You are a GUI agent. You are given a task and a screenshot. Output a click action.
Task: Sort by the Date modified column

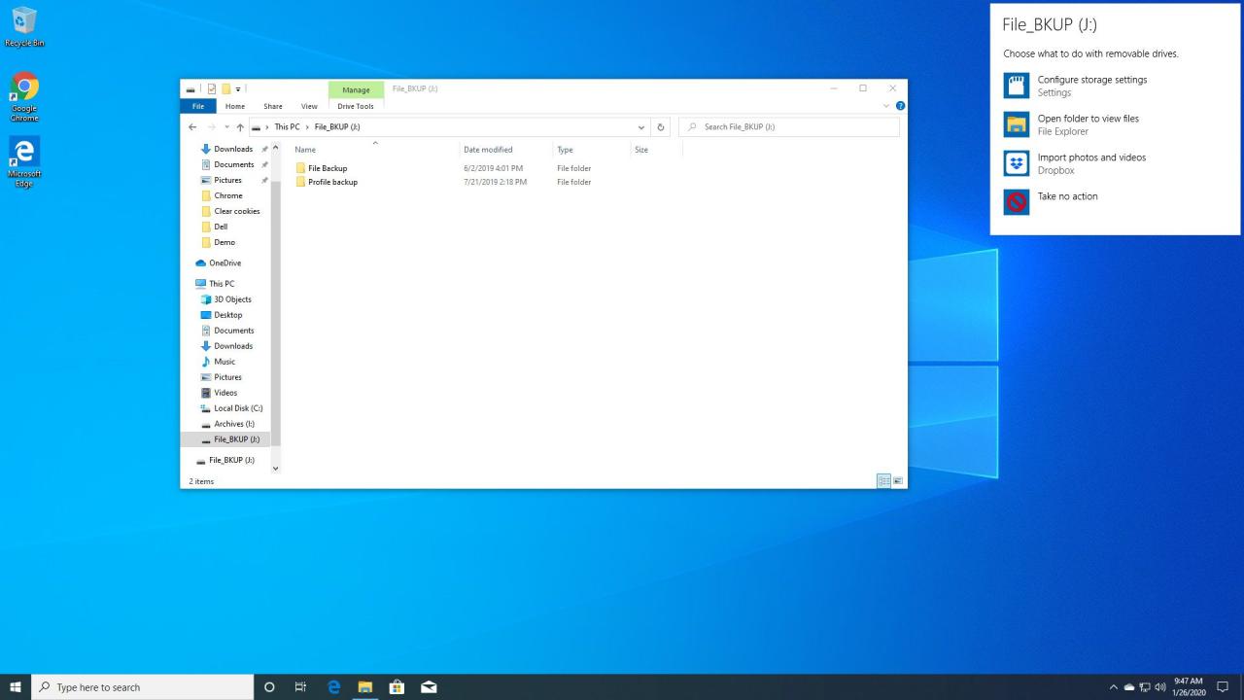pyautogui.click(x=506, y=150)
